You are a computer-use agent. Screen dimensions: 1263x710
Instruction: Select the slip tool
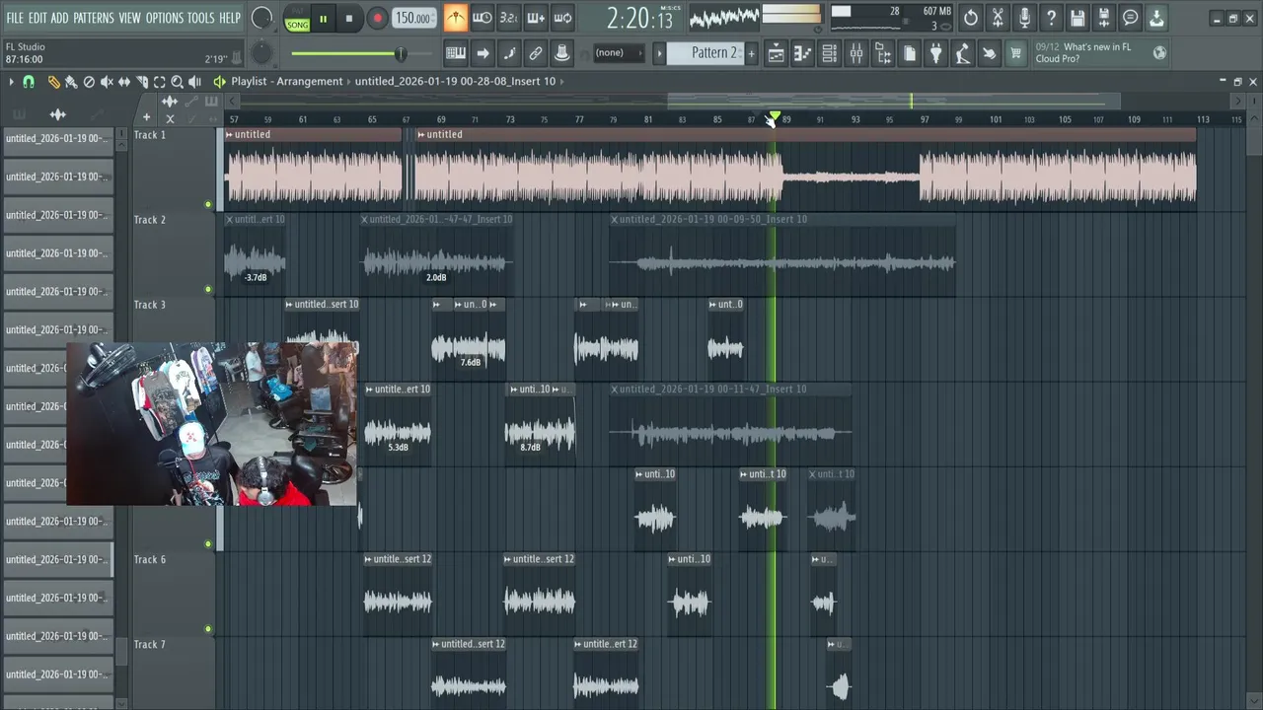click(124, 82)
